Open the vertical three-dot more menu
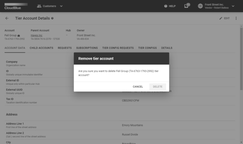This screenshot has width=243, height=144. [x=236, y=18]
